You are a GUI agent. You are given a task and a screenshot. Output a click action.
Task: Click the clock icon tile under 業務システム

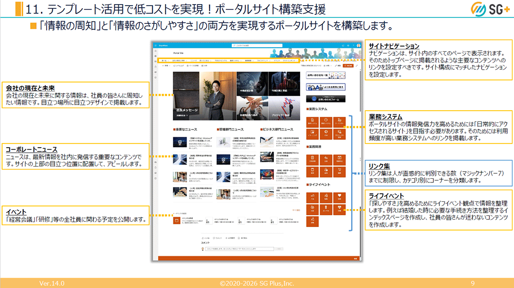(x=326, y=121)
